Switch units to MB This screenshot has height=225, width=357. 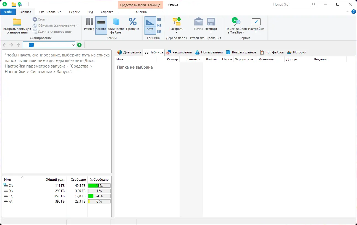click(159, 25)
